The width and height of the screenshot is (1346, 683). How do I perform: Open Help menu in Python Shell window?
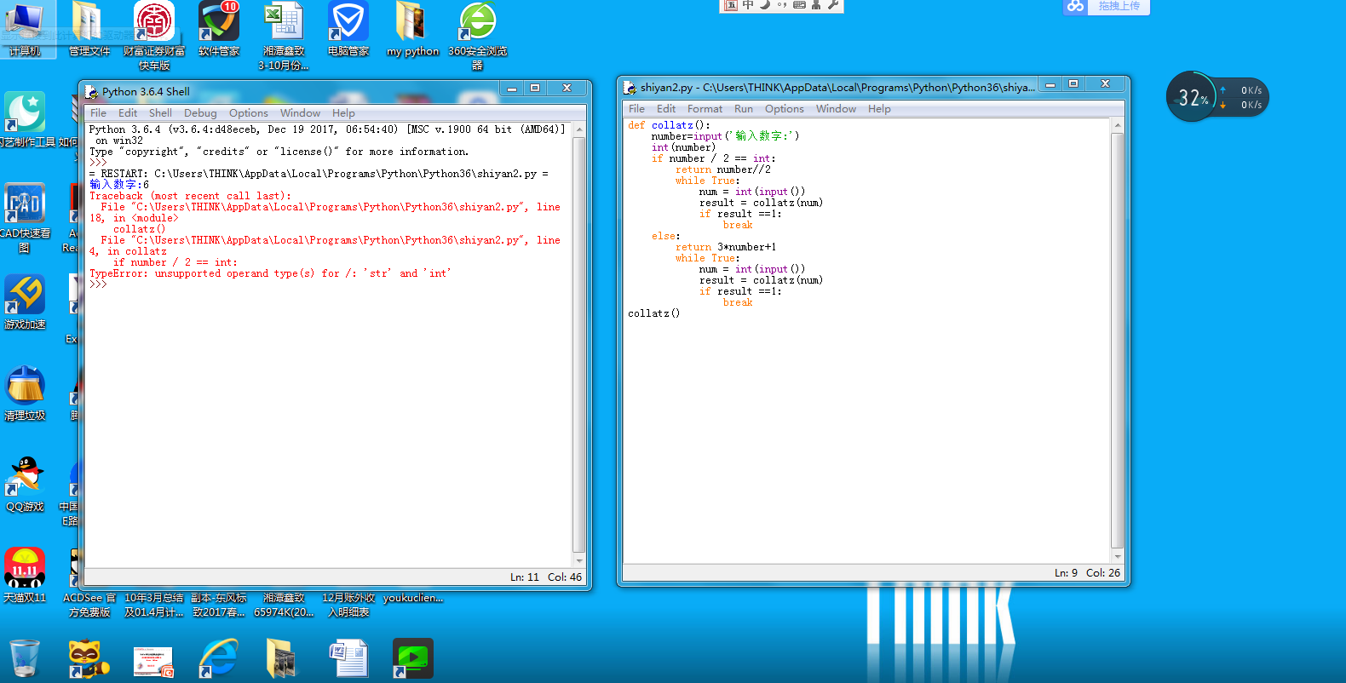coord(343,112)
